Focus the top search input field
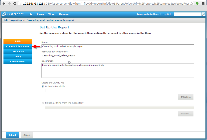207x140 pixels. pyautogui.click(x=187, y=14)
